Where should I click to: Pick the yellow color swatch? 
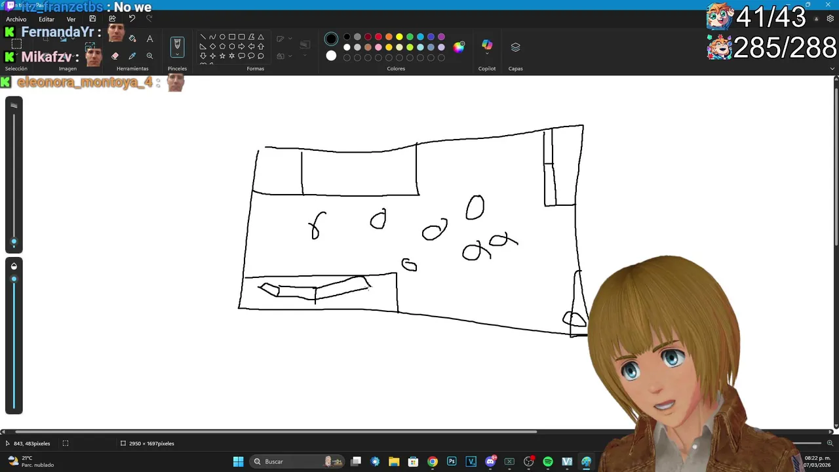pos(399,37)
